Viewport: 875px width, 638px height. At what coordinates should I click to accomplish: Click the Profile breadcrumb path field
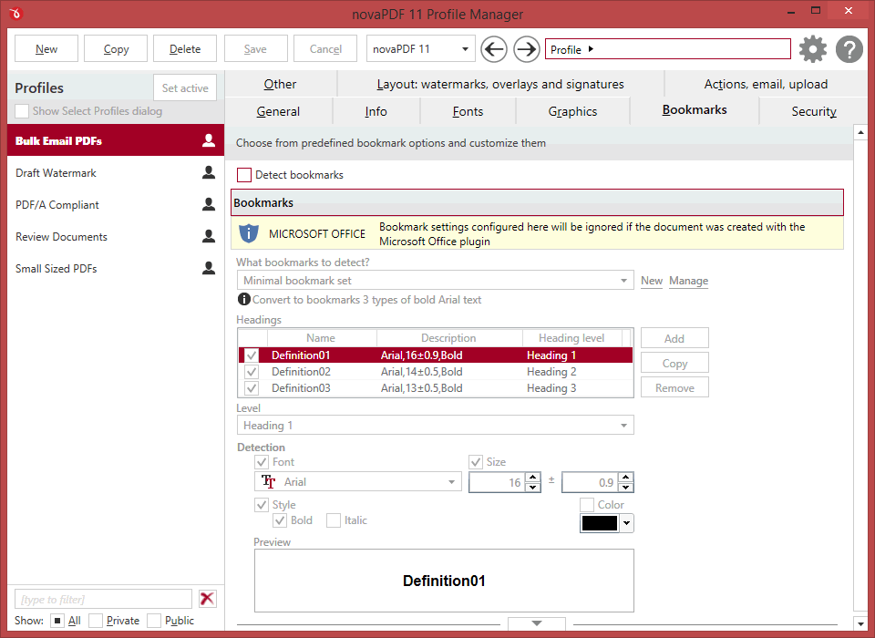click(667, 49)
